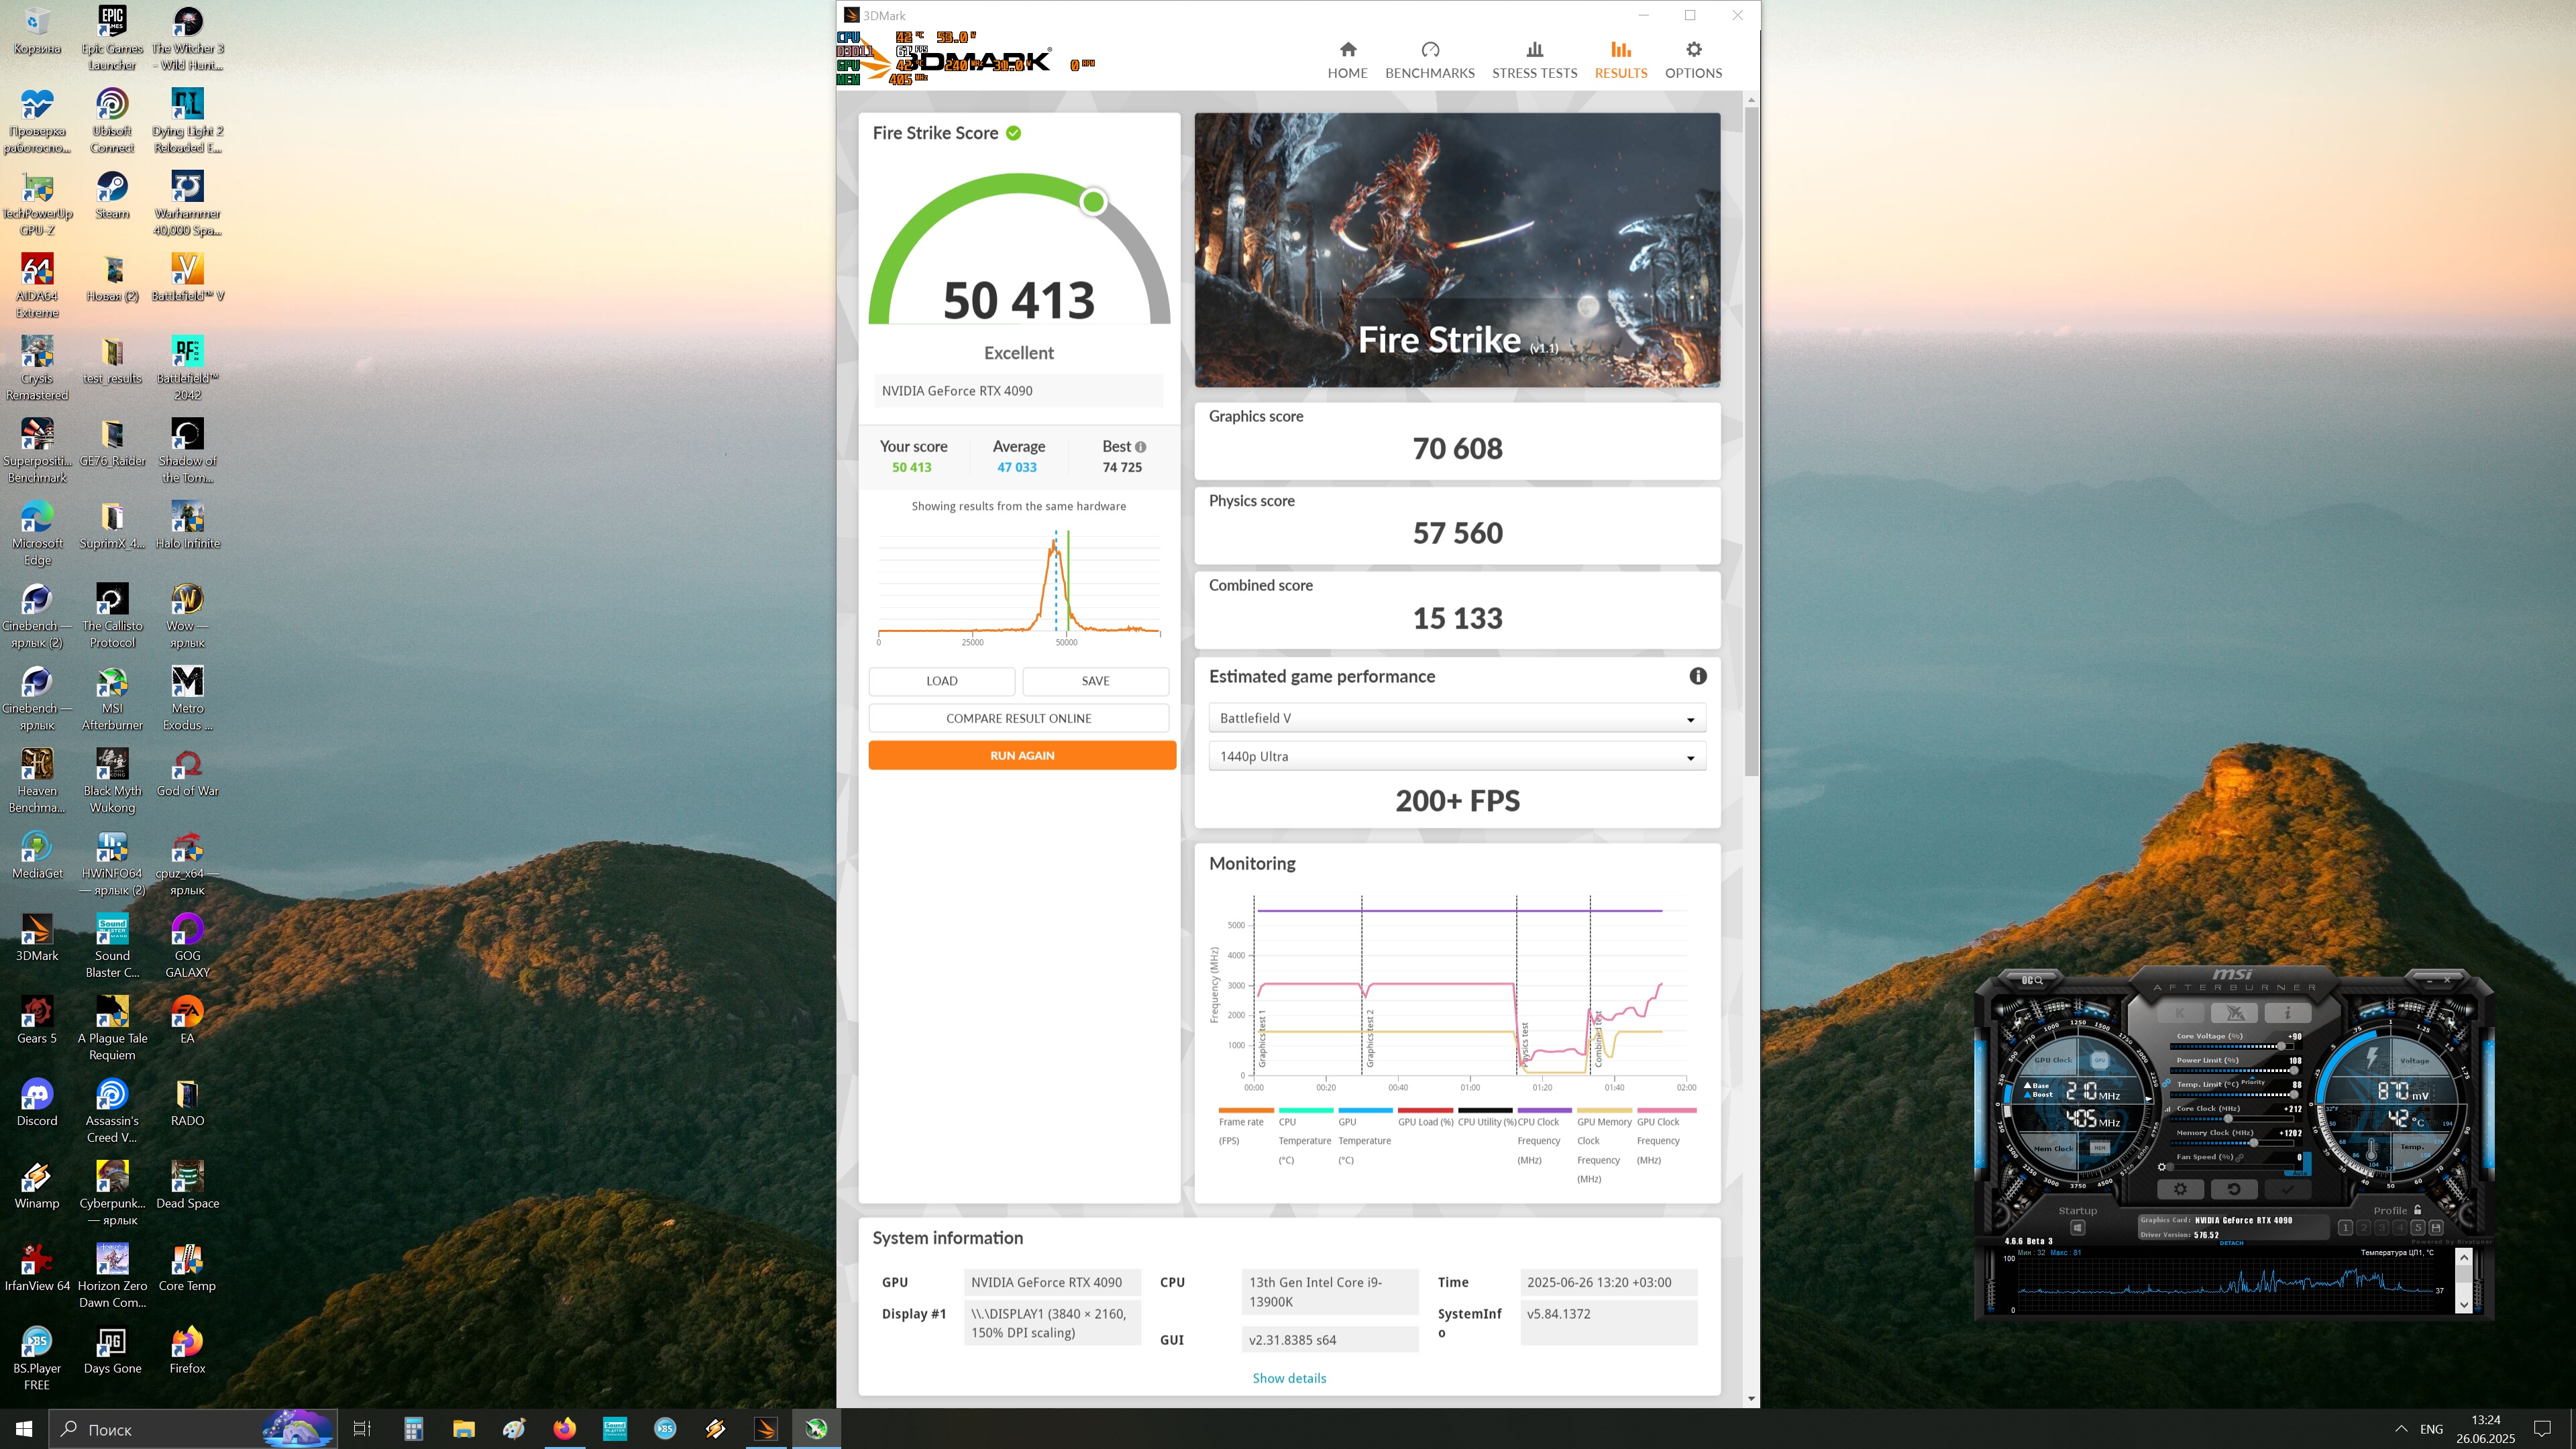Viewport: 2576px width, 1449px height.
Task: Go to the Stress Tests tab
Action: click(1534, 59)
